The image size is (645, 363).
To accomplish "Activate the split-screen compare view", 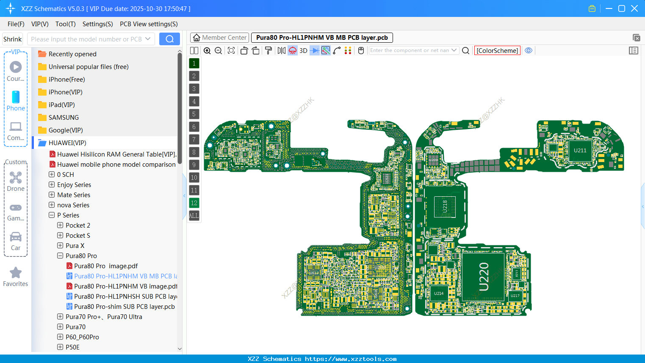I will pyautogui.click(x=194, y=50).
